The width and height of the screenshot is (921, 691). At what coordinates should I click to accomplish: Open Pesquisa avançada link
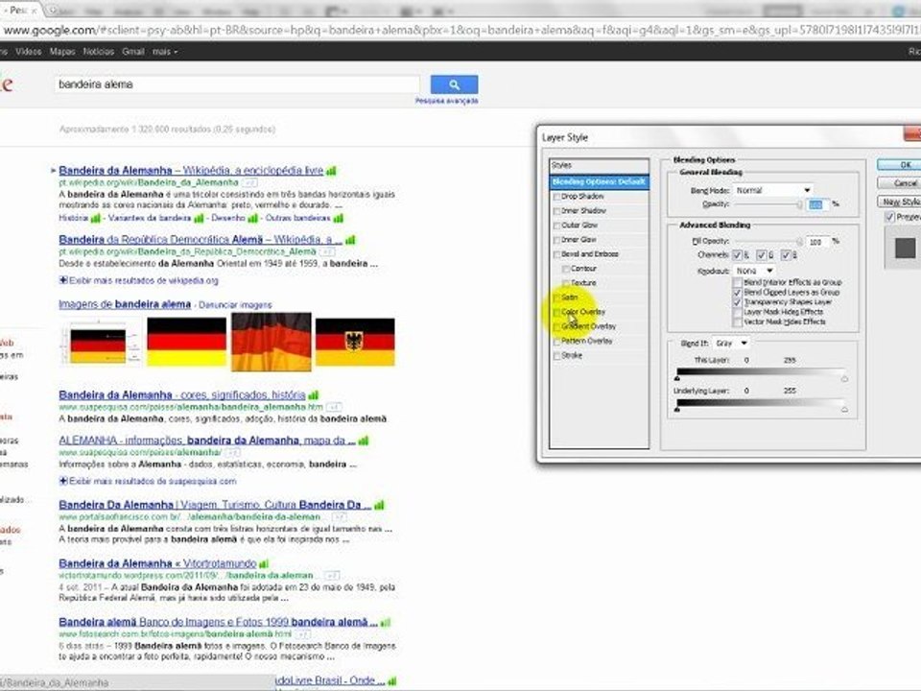[x=446, y=101]
